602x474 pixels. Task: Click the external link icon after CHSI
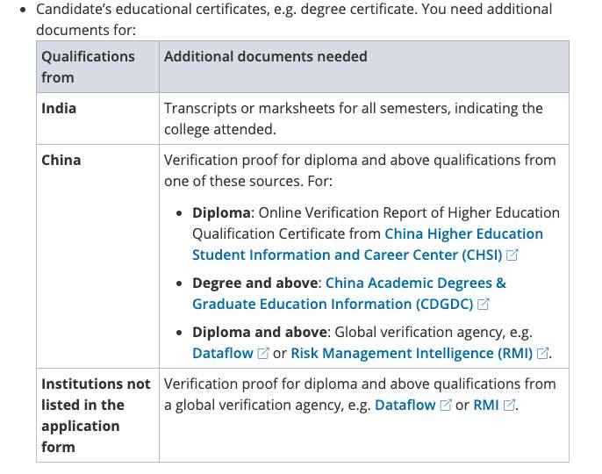click(x=512, y=255)
